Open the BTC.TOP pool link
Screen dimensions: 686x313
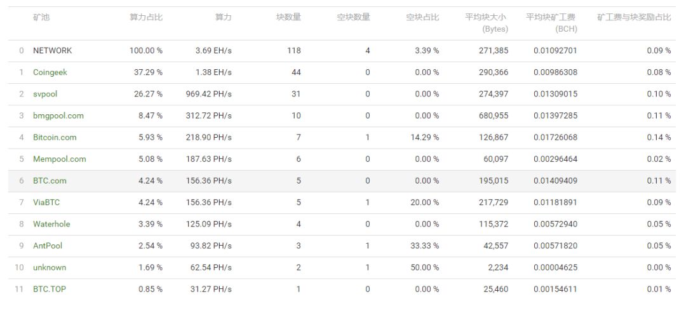pyautogui.click(x=50, y=289)
